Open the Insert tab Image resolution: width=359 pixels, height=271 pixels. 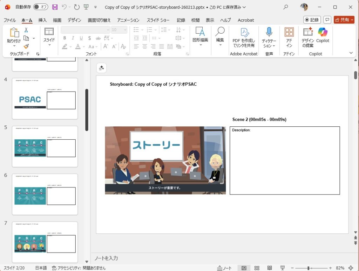coord(42,20)
